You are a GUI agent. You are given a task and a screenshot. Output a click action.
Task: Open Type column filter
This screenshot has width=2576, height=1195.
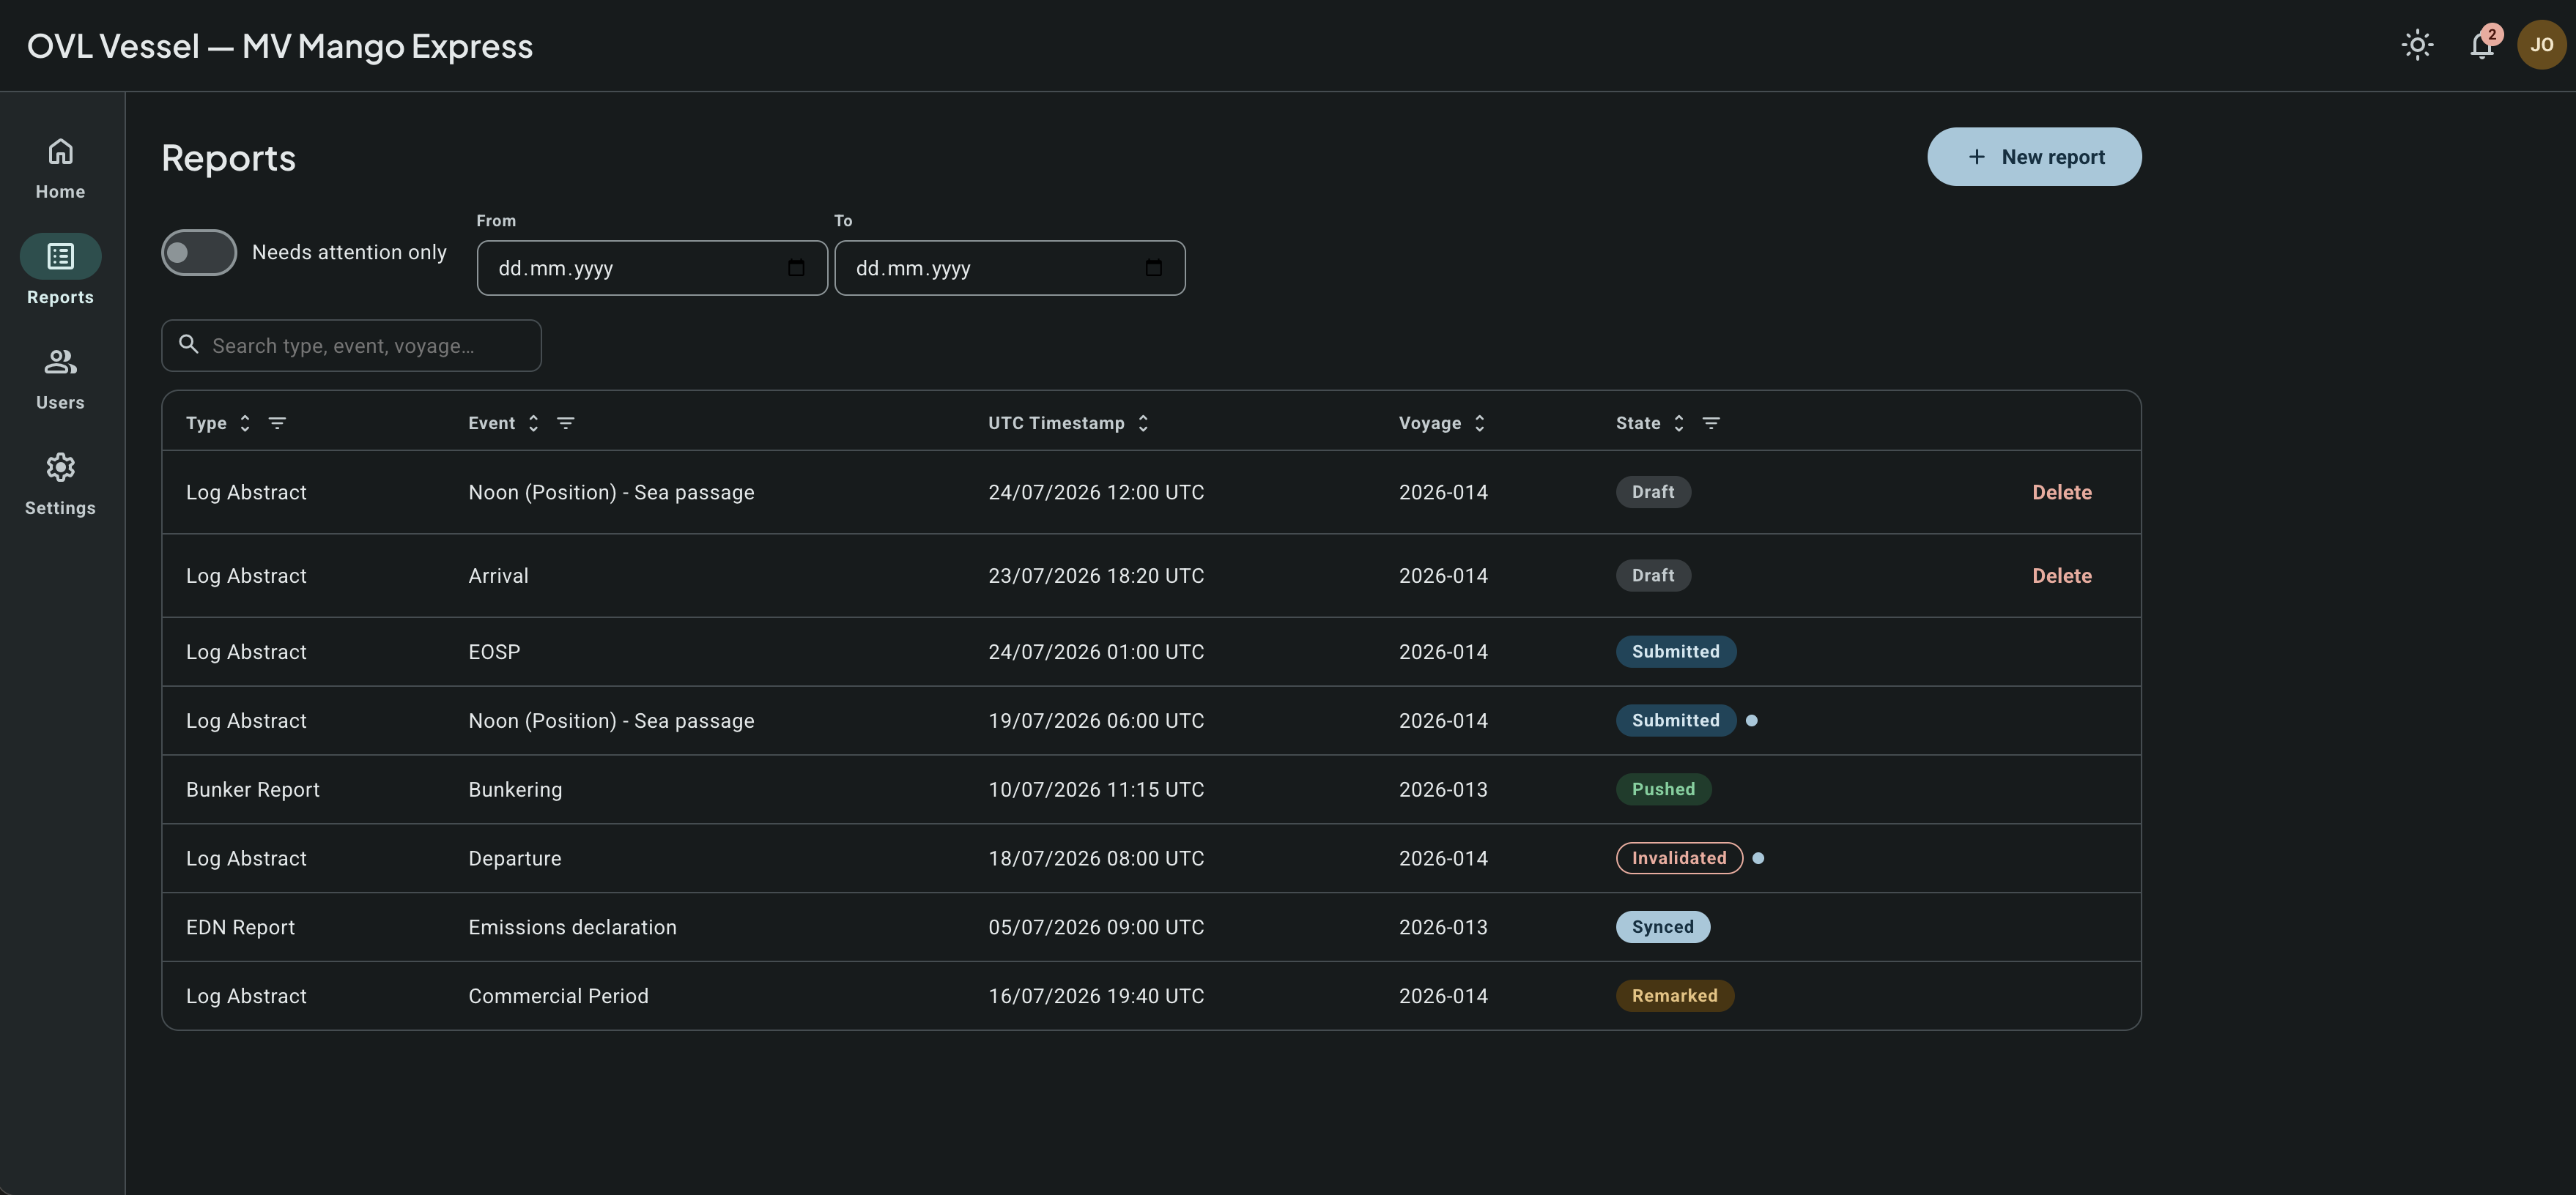pyautogui.click(x=277, y=424)
